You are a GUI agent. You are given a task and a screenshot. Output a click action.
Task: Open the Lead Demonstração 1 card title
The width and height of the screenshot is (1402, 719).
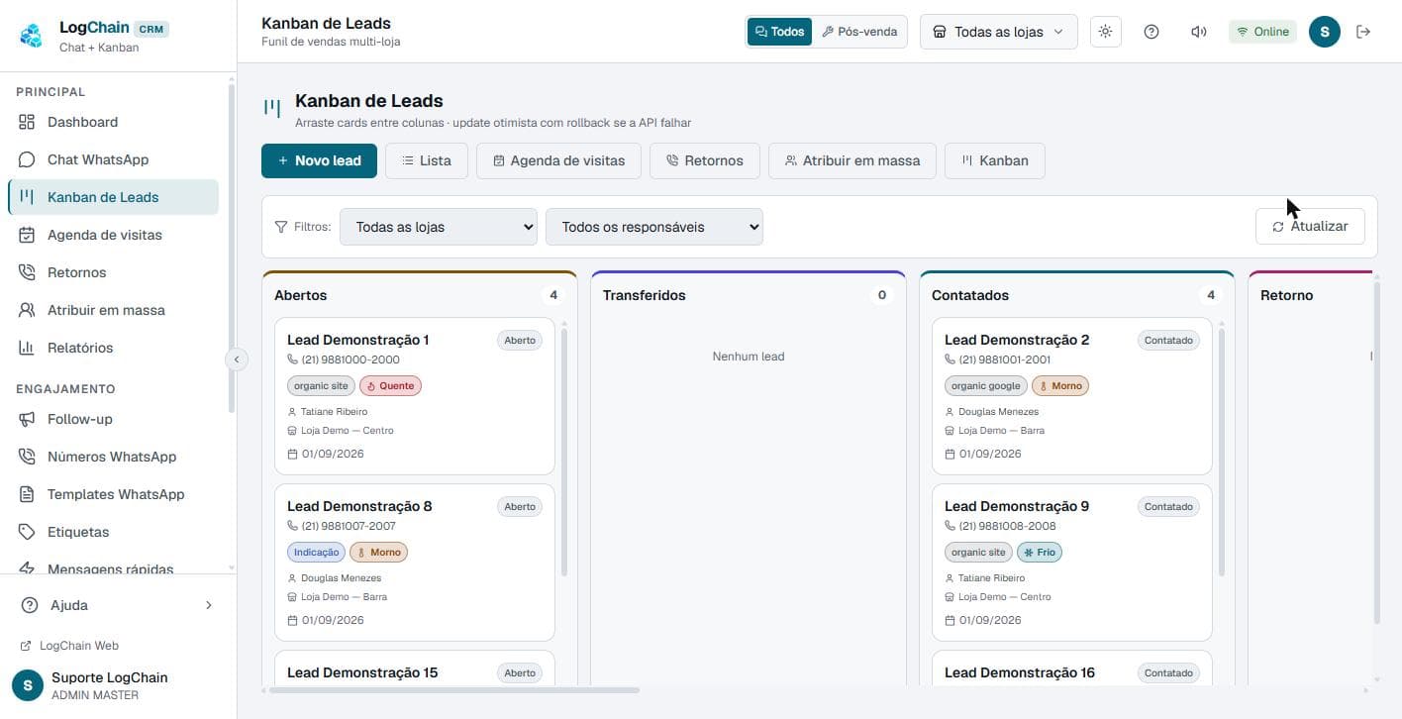click(357, 340)
